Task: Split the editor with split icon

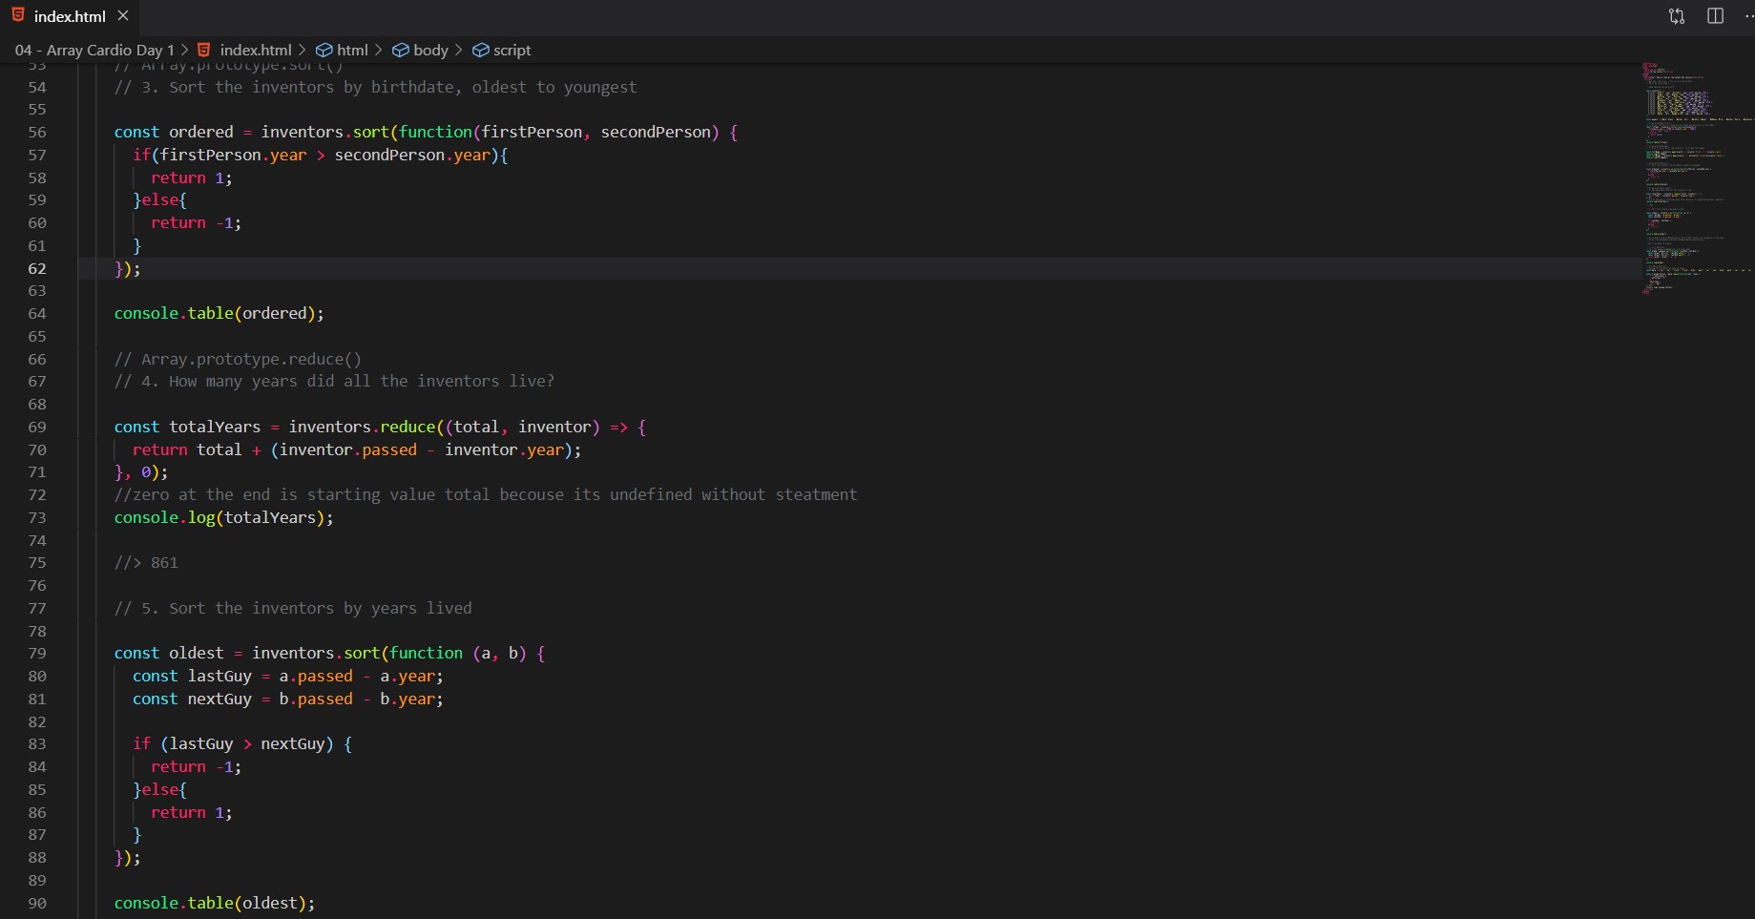Action: [x=1715, y=16]
